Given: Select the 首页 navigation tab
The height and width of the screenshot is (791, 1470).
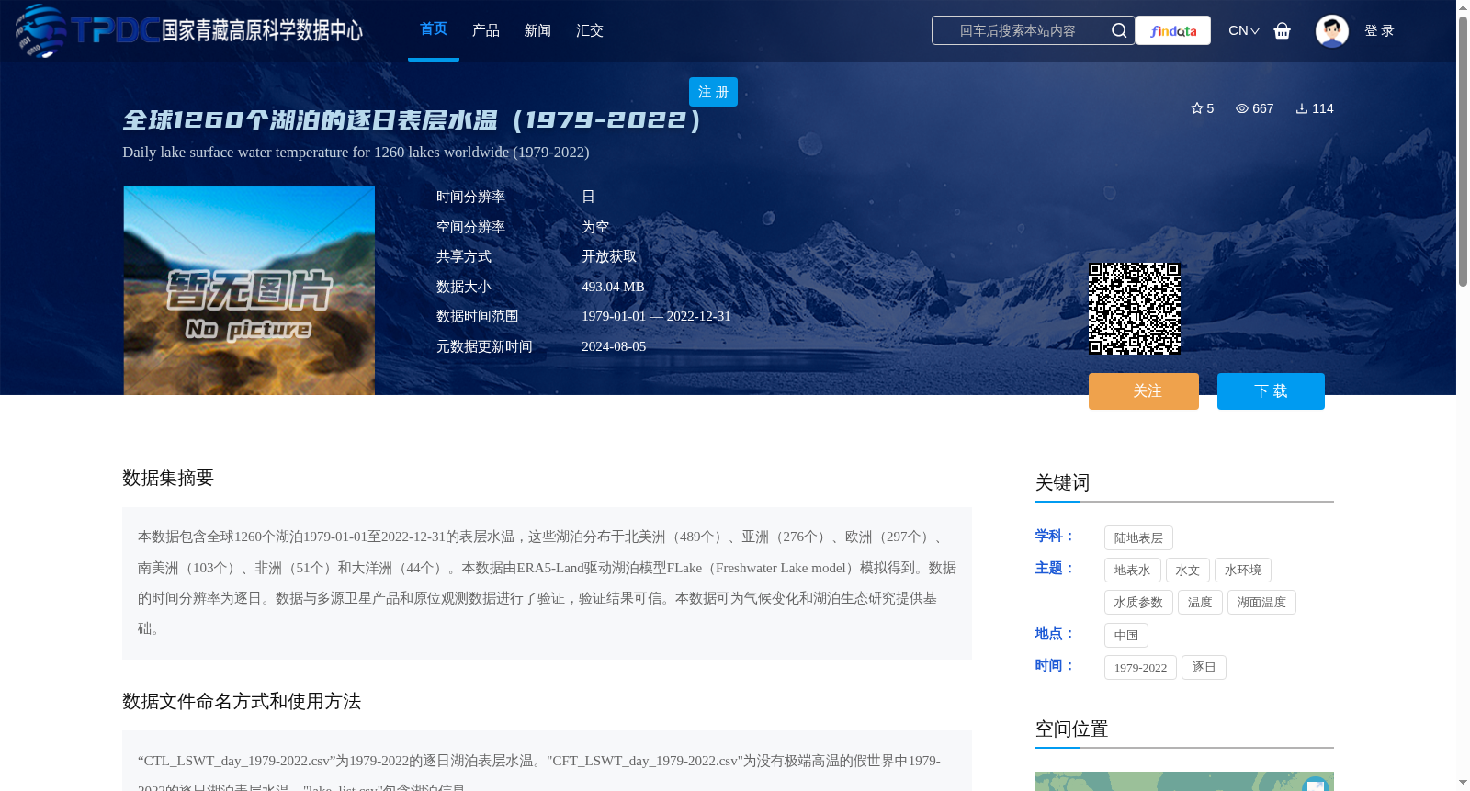Looking at the screenshot, I should click(x=434, y=29).
